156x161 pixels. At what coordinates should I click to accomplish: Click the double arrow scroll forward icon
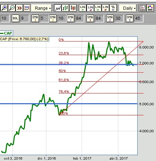click(19, 8)
